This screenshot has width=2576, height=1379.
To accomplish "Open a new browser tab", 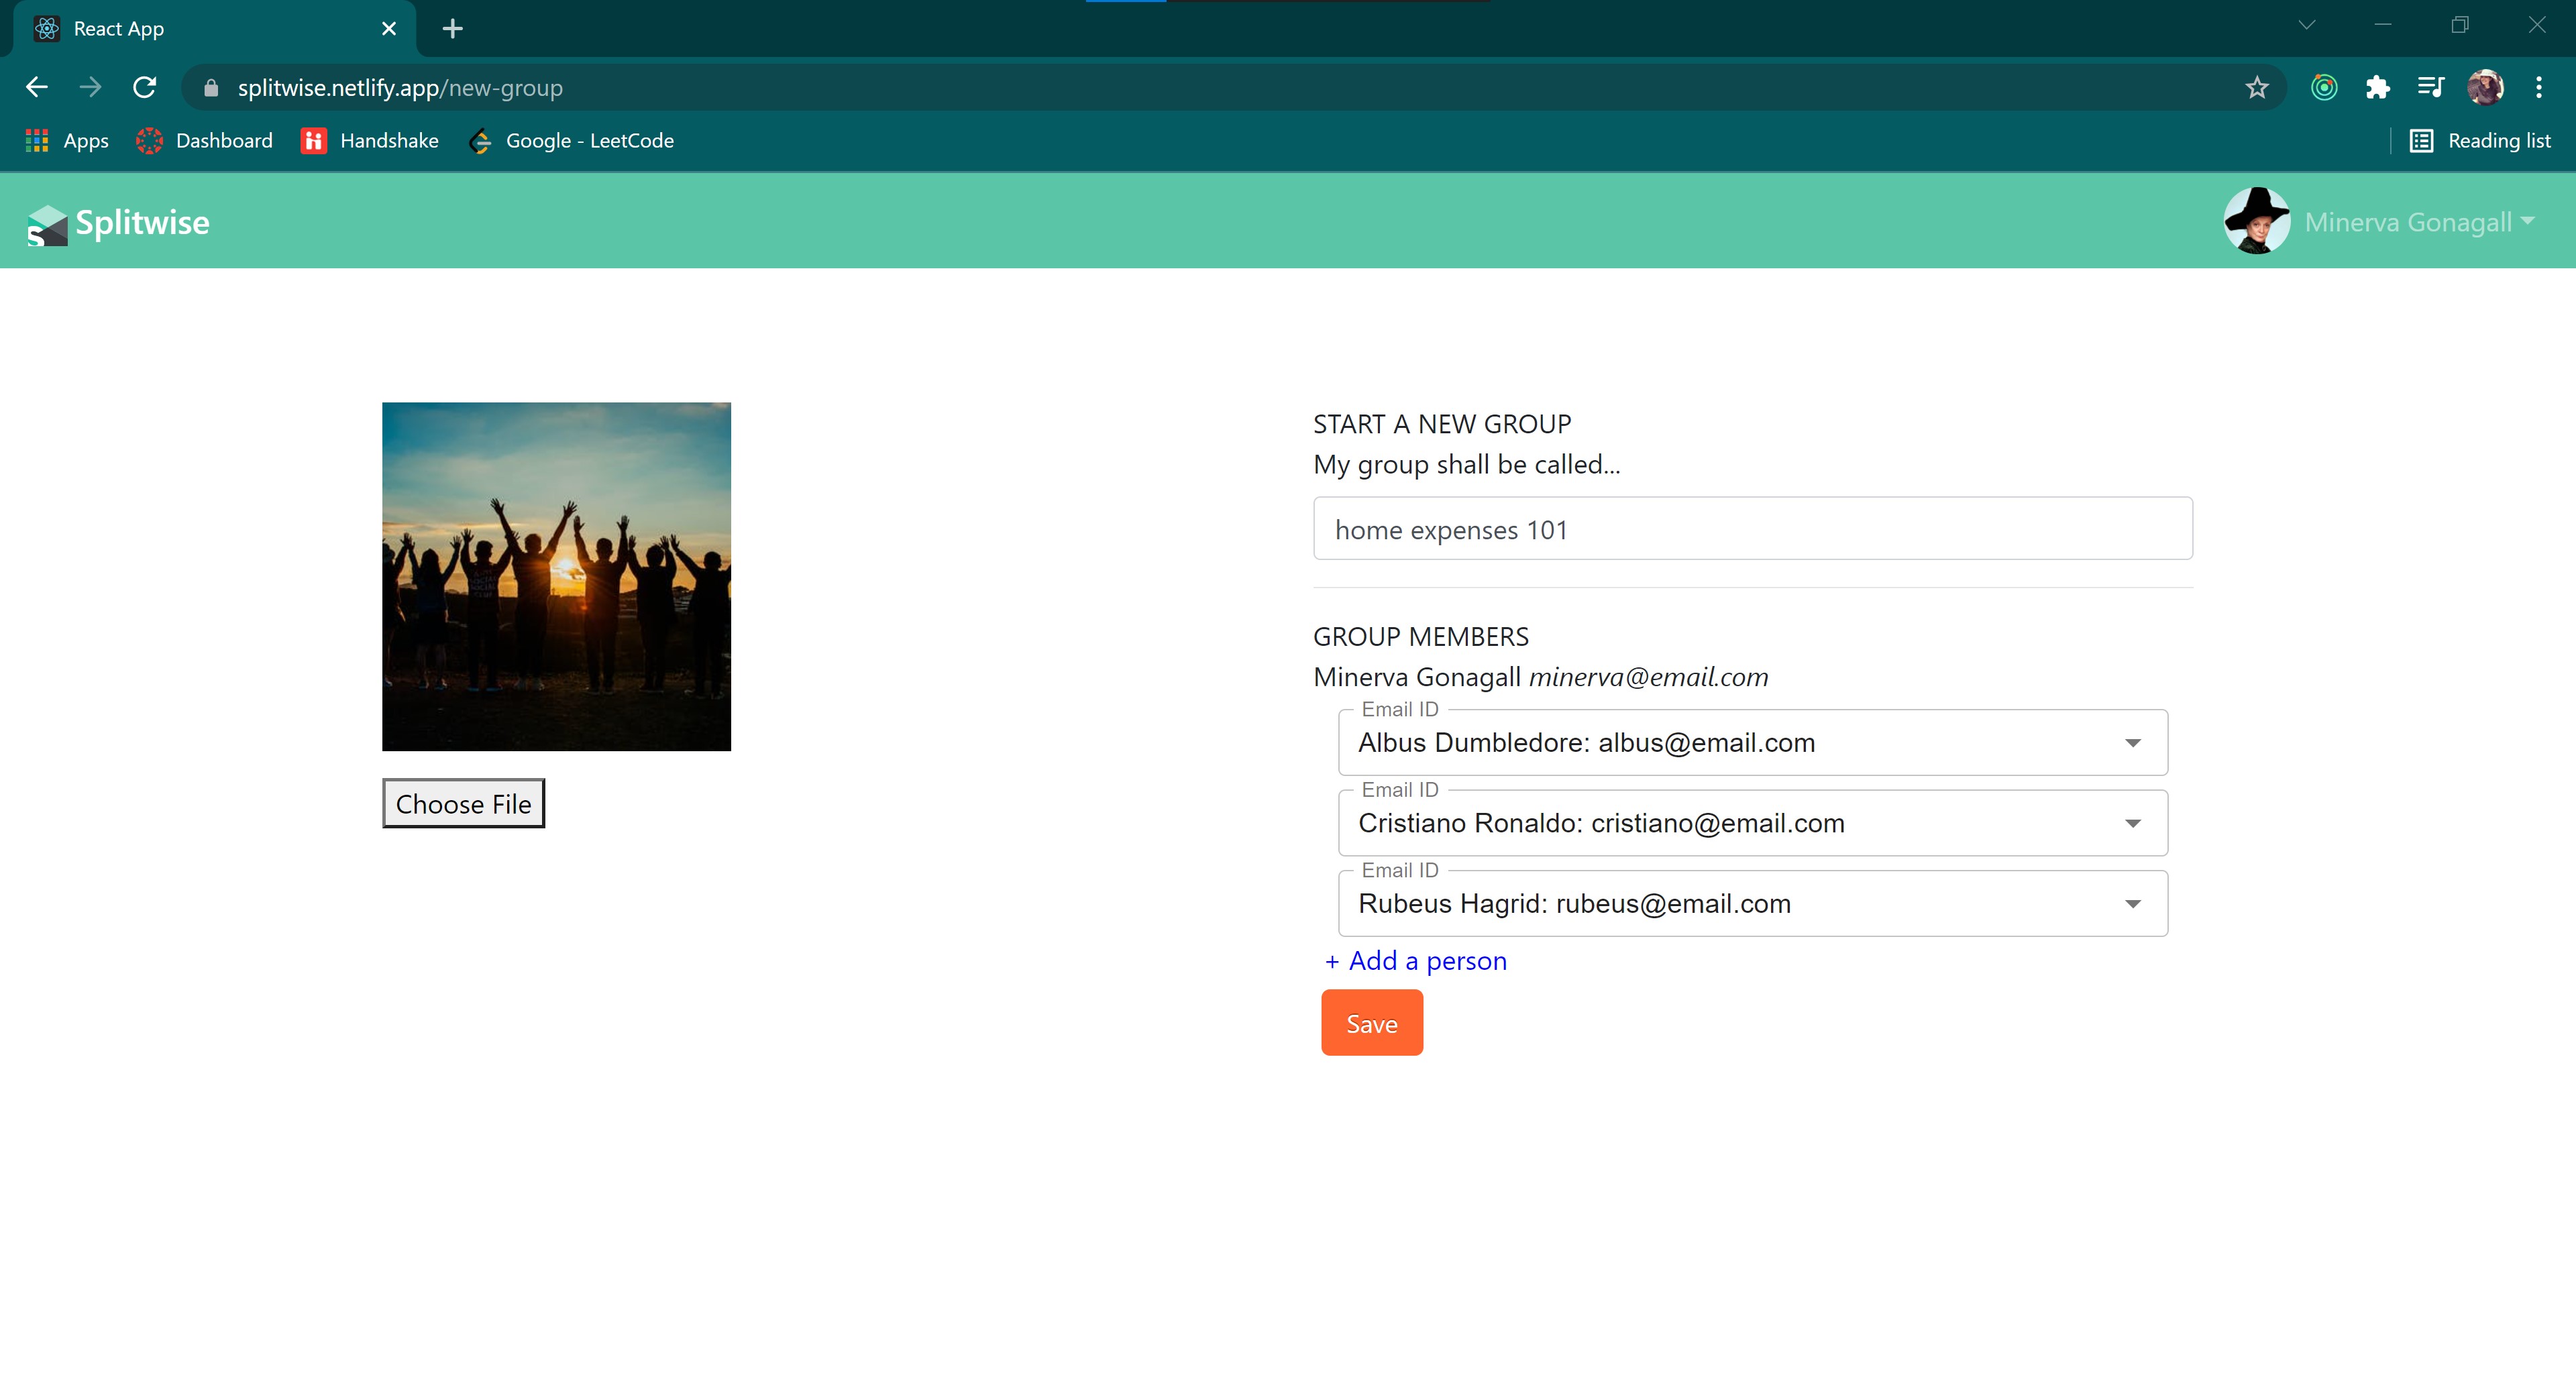I will 452,29.
